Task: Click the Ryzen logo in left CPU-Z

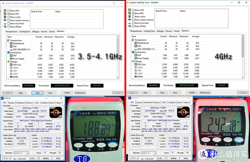Action: coord(56,112)
